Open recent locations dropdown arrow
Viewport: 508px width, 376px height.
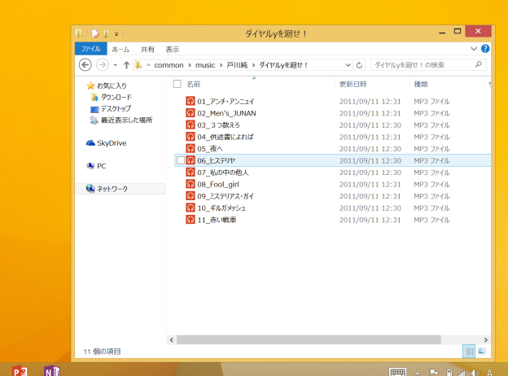pyautogui.click(x=115, y=65)
